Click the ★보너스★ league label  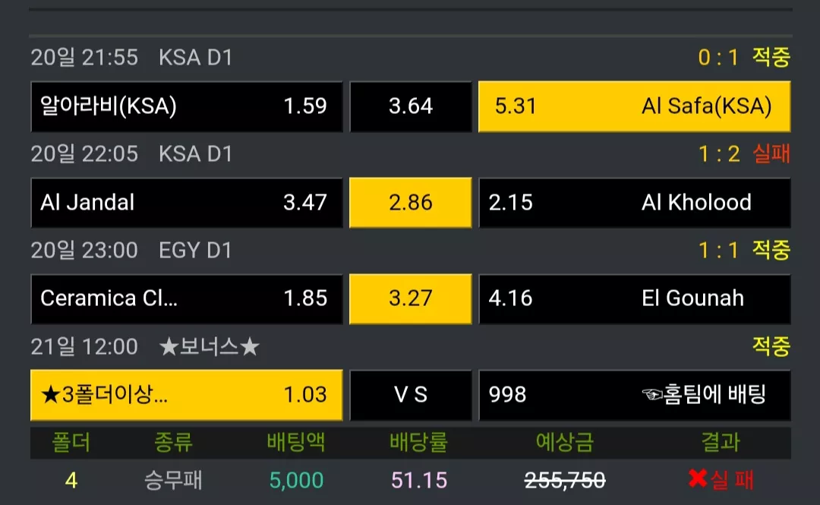[210, 346]
